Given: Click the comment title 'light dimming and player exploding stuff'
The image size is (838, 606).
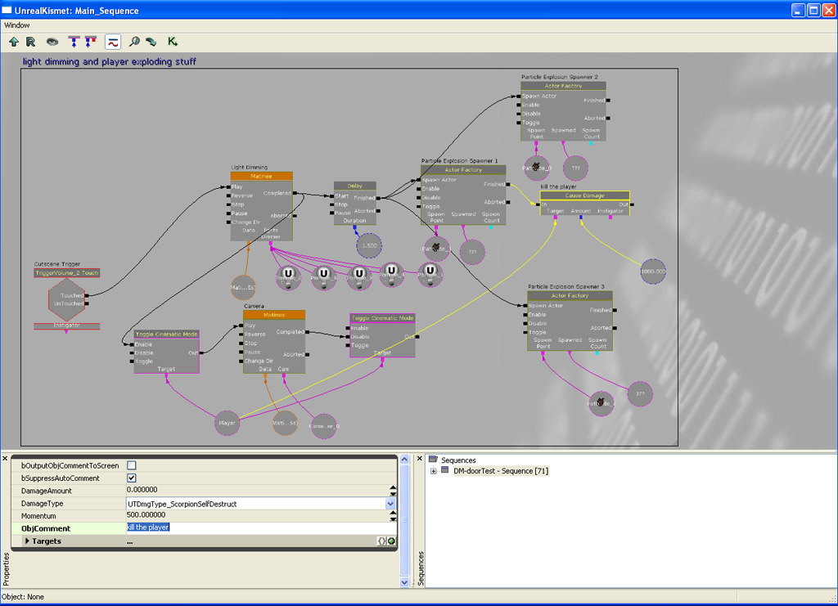Looking at the screenshot, I should 109,61.
